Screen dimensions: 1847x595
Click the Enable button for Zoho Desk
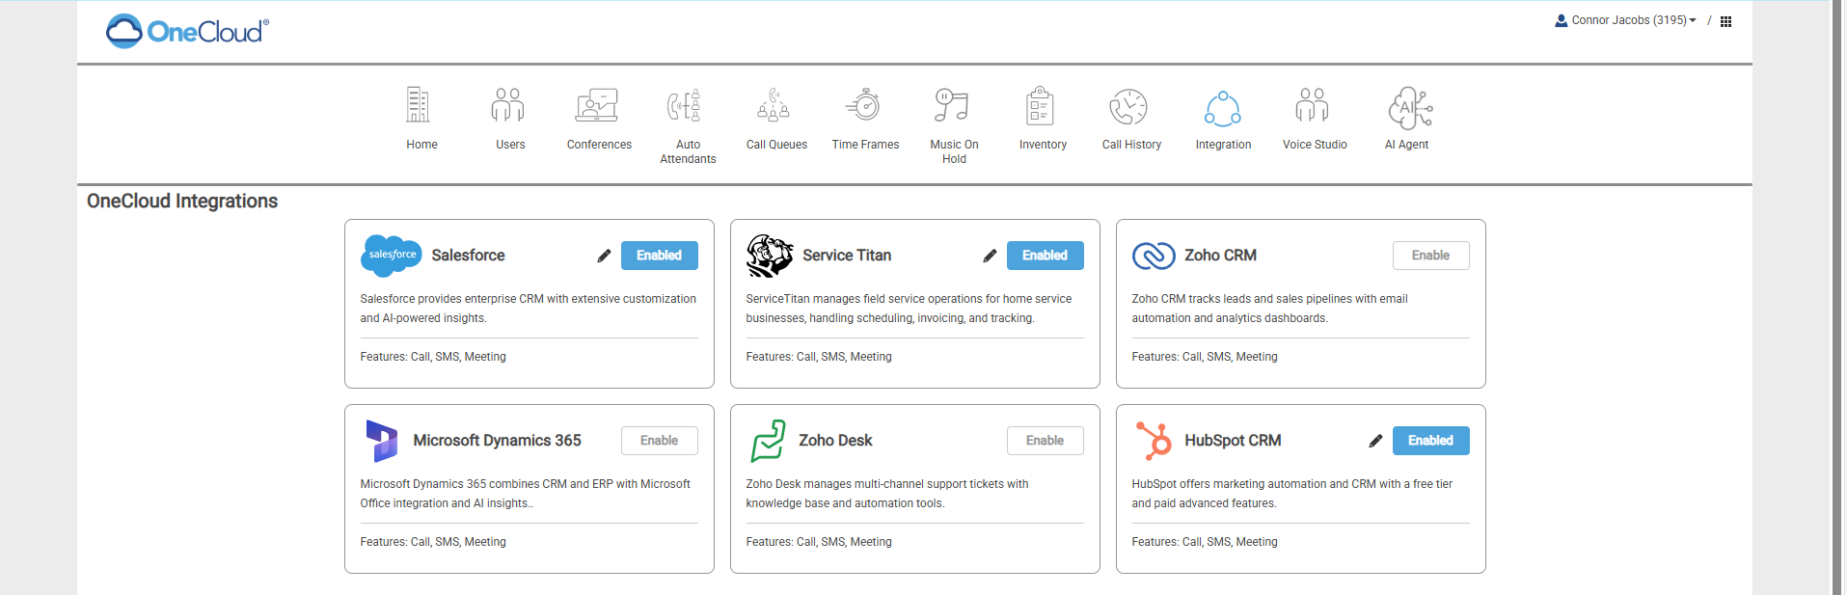click(1045, 441)
